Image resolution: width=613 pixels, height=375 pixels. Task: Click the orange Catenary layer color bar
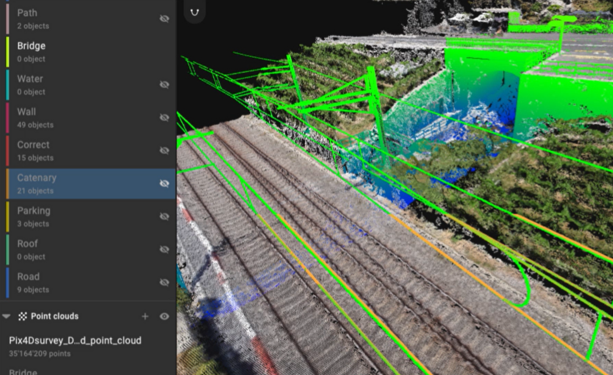pyautogui.click(x=7, y=184)
